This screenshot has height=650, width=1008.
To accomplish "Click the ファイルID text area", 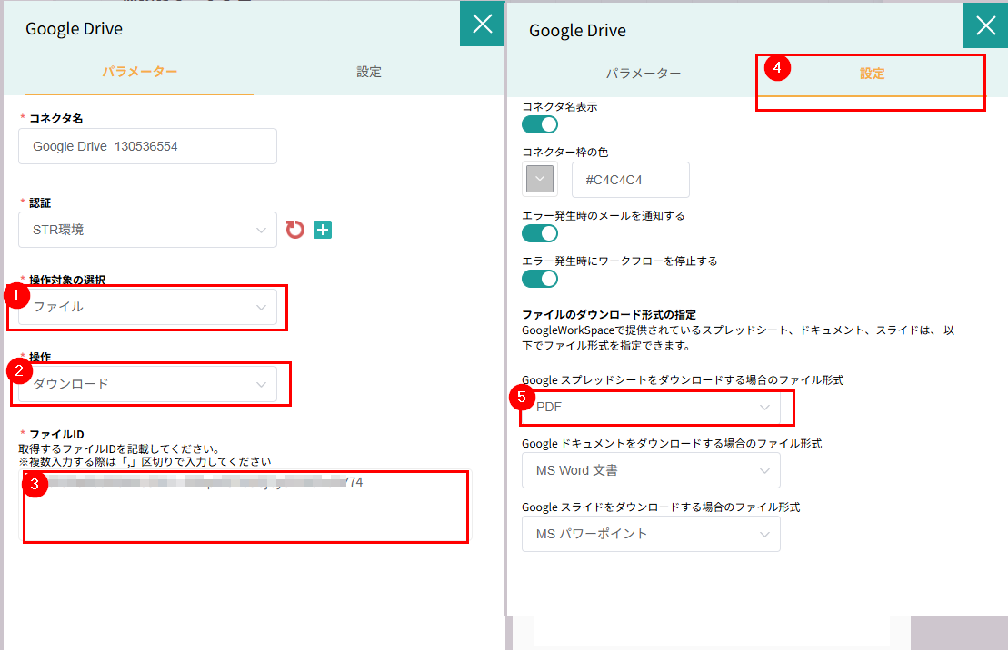I will 245,507.
